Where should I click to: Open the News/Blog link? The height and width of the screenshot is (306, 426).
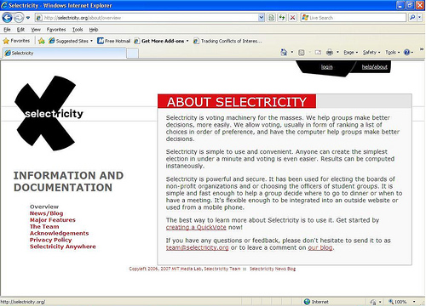(47, 213)
